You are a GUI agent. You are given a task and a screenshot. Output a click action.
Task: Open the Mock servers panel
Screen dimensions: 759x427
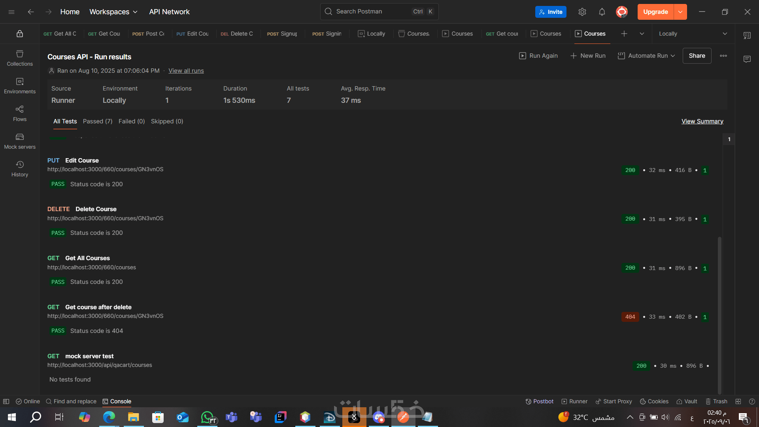19,141
